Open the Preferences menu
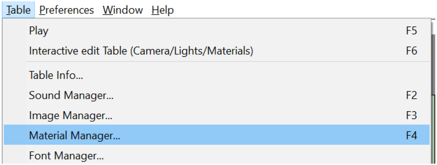This screenshot has width=437, height=165. point(67,10)
